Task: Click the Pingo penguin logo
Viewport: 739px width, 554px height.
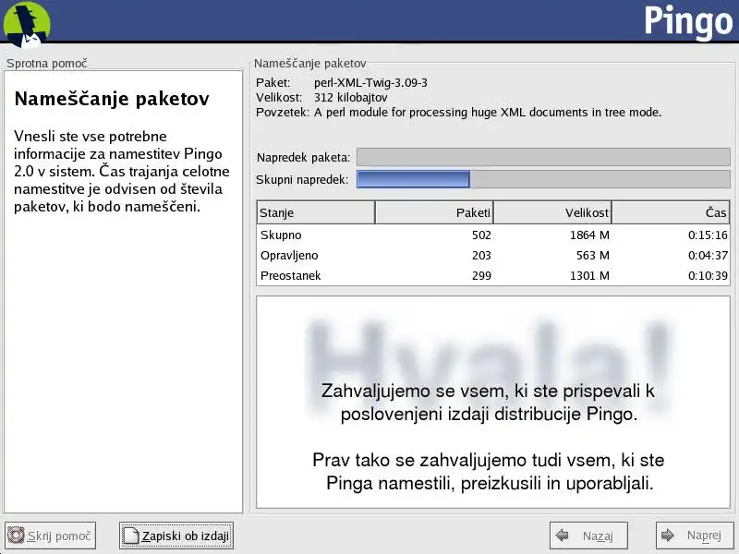Action: 27,24
